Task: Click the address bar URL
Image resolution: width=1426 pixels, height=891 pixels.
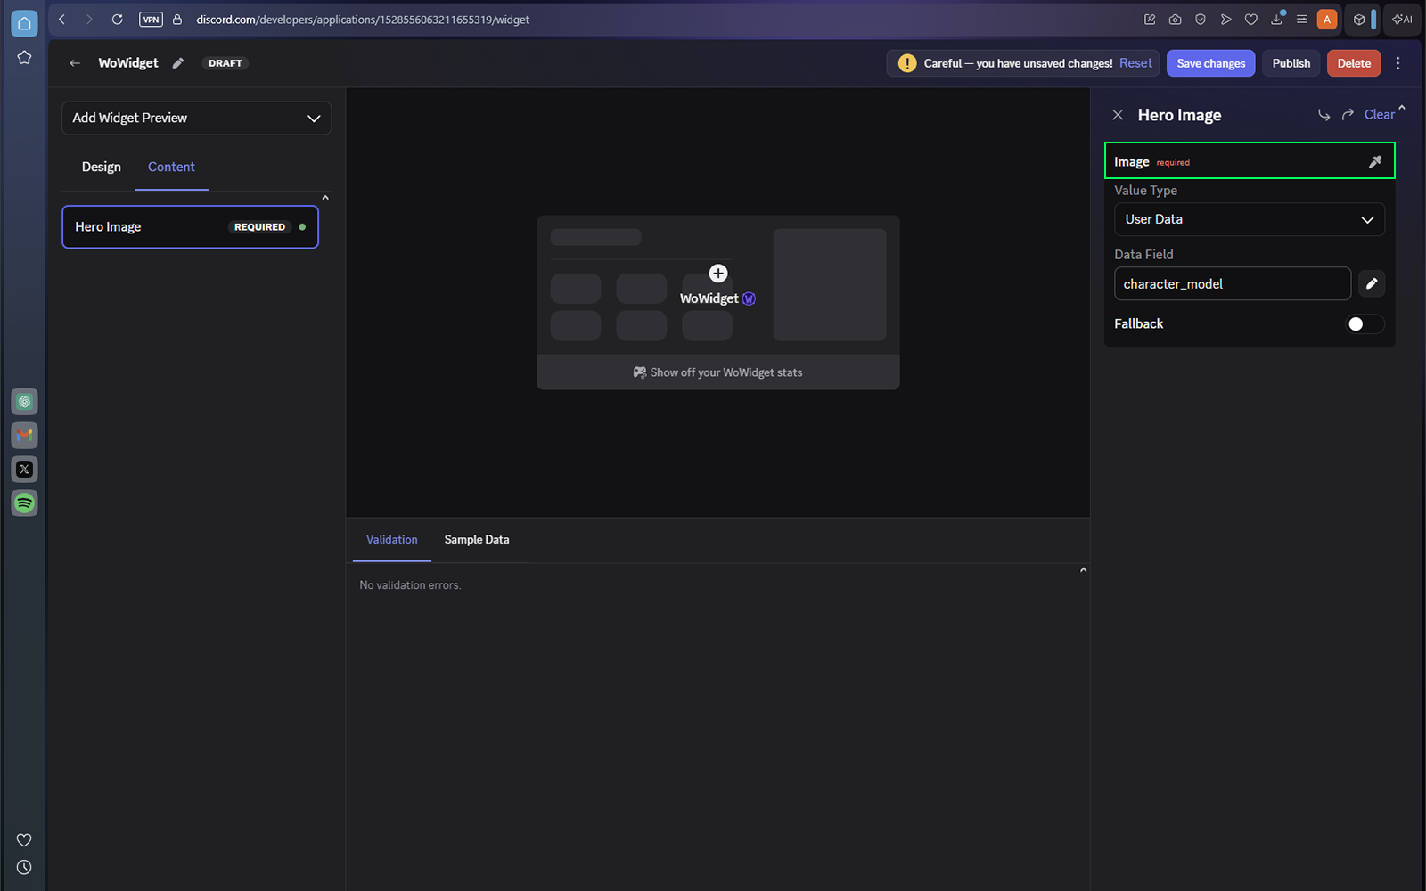Action: pyautogui.click(x=363, y=20)
